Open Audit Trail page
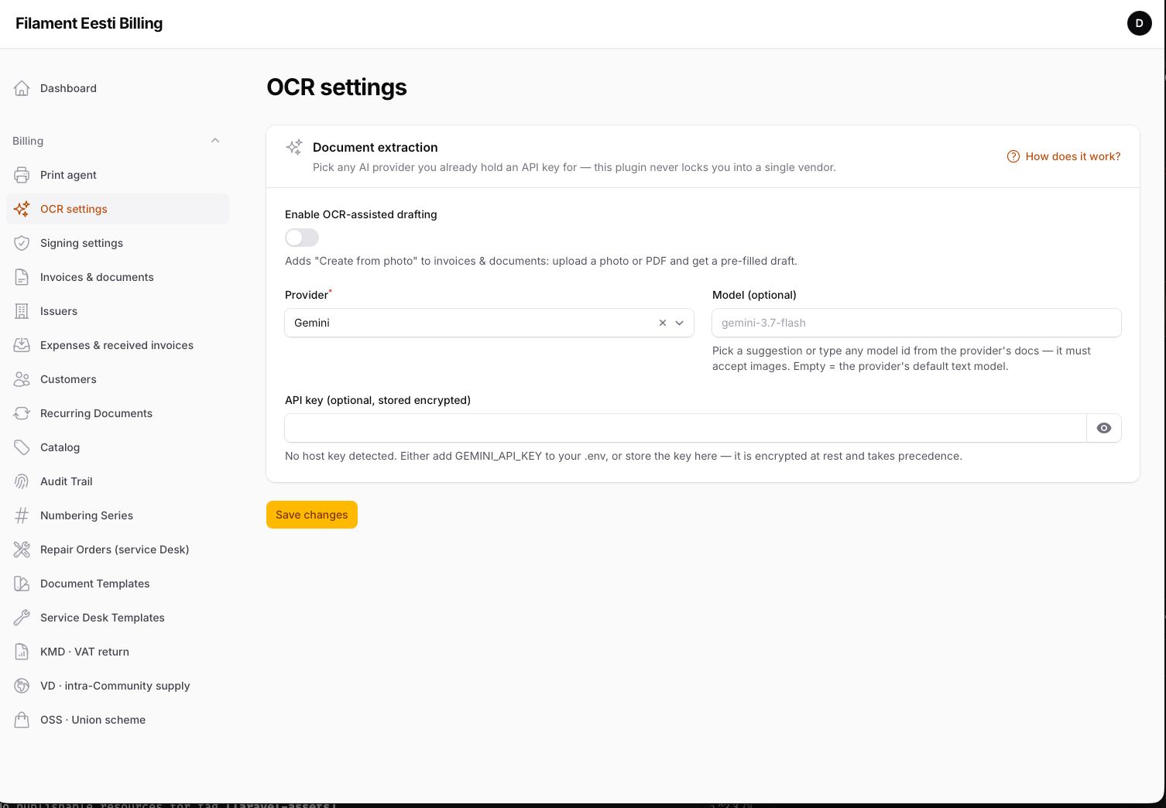1166x808 pixels. tap(118, 481)
